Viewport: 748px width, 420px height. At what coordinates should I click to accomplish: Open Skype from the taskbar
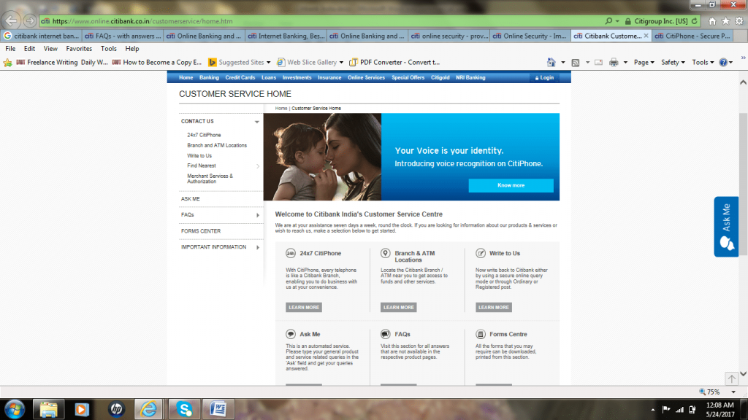pyautogui.click(x=184, y=409)
